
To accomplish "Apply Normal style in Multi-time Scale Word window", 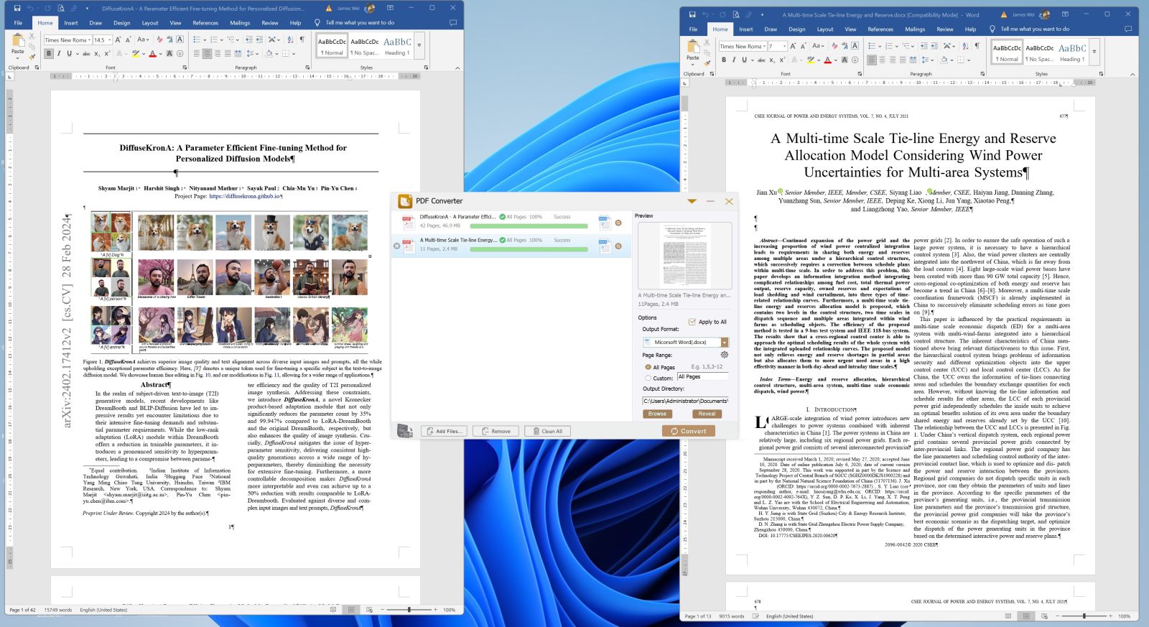I will (1006, 53).
